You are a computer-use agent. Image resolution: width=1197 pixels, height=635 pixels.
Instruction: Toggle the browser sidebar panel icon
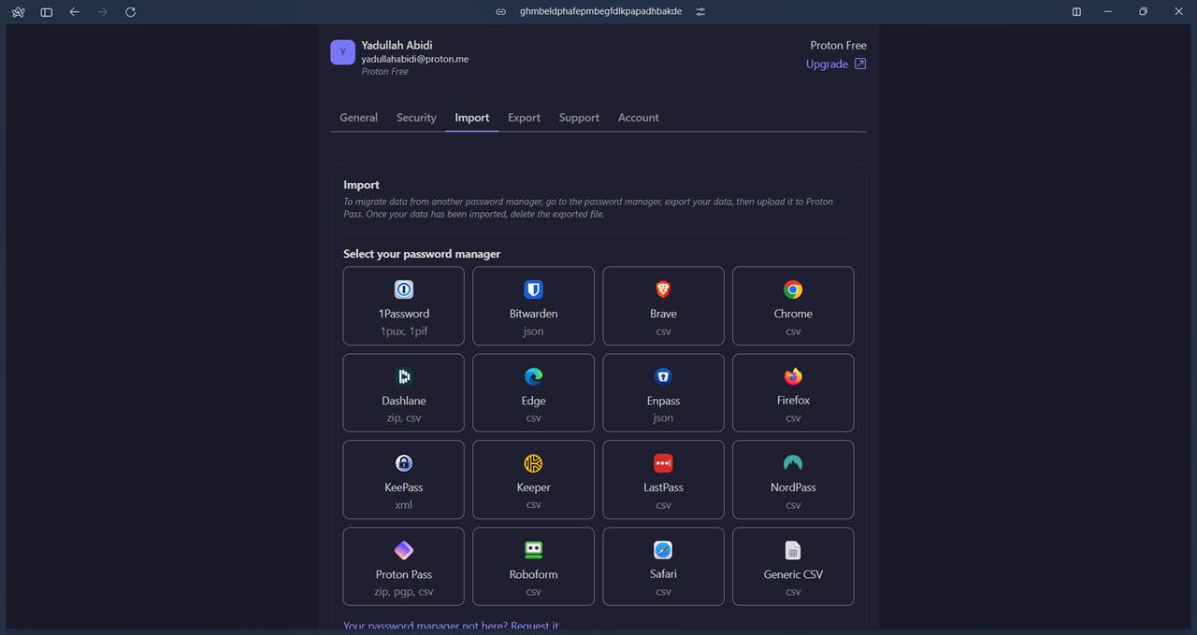tap(47, 12)
